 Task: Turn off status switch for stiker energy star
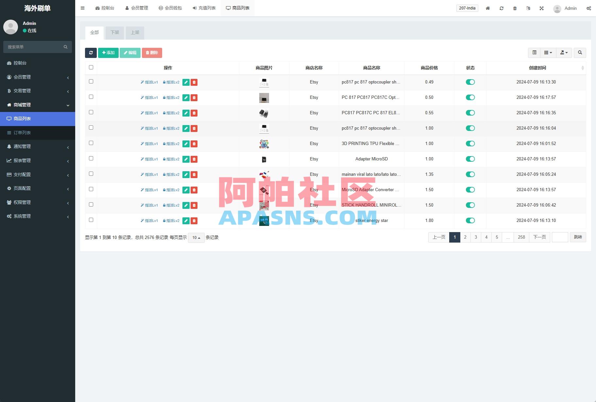coord(470,220)
